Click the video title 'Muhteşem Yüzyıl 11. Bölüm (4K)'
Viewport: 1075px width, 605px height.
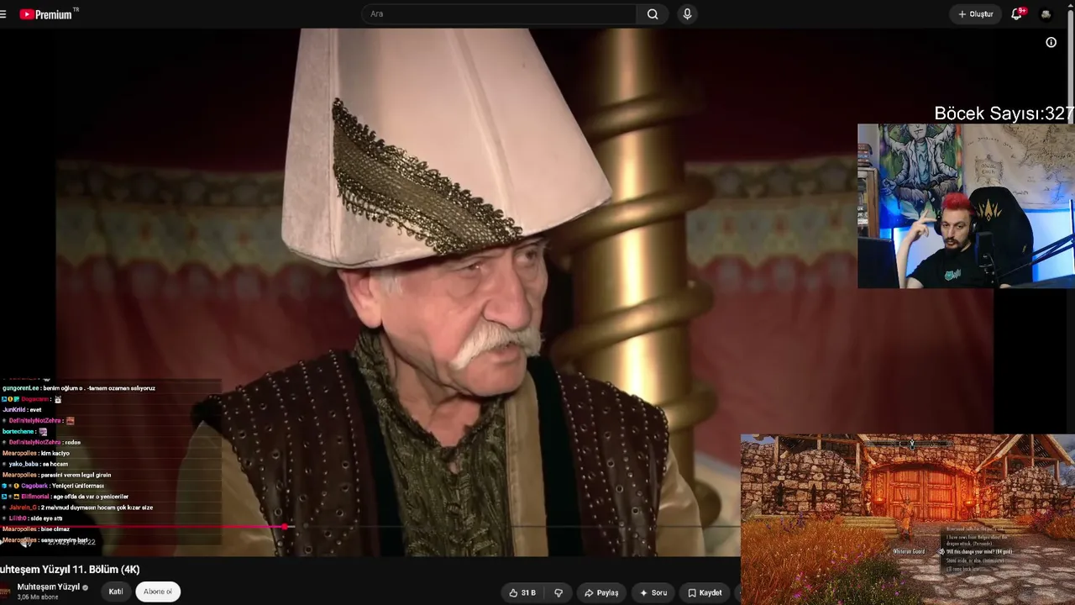tap(70, 570)
